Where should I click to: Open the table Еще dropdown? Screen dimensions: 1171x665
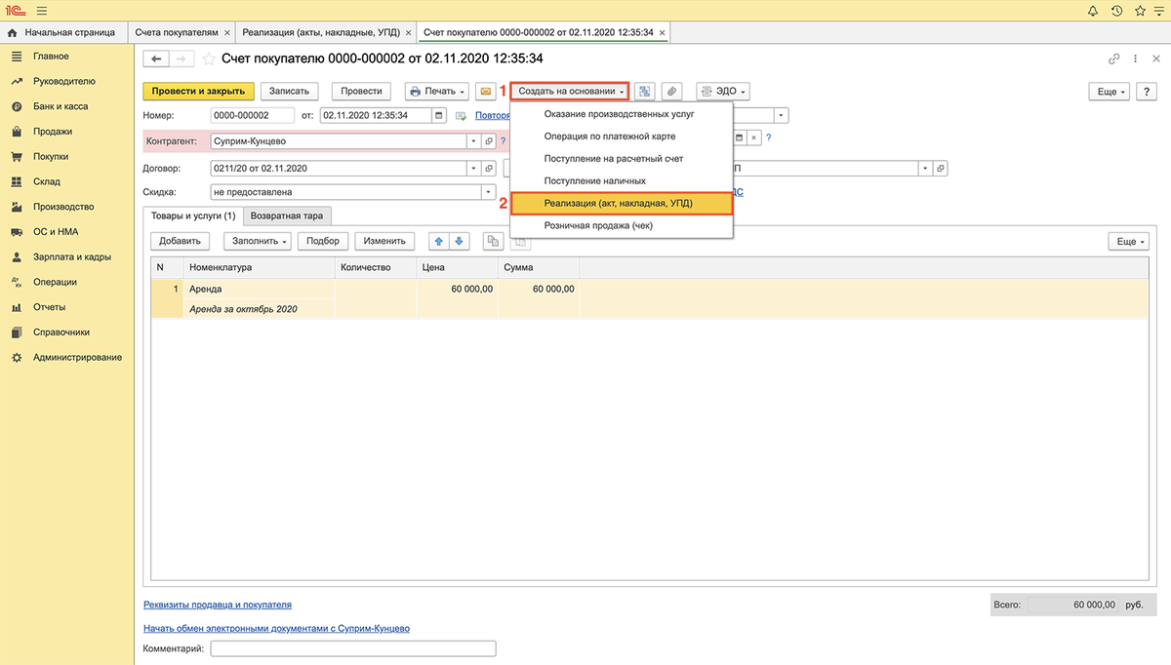[x=1129, y=241]
